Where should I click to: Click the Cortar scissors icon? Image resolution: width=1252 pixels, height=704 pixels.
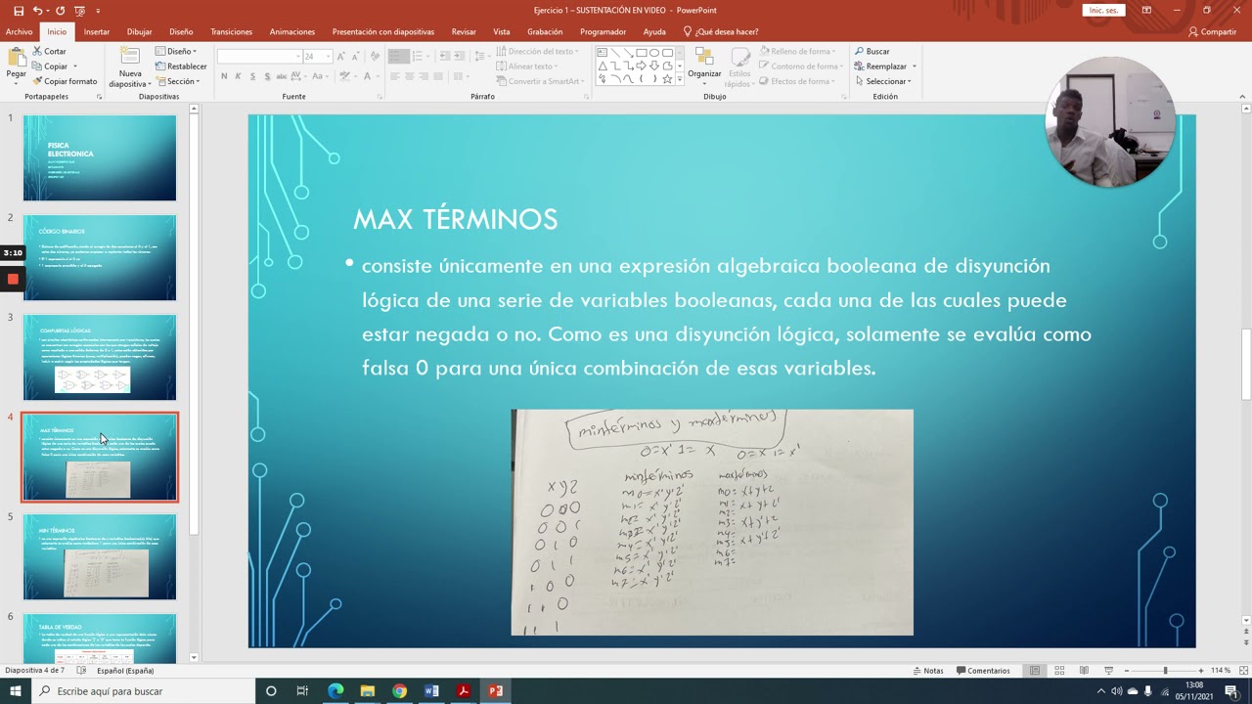[x=38, y=52]
